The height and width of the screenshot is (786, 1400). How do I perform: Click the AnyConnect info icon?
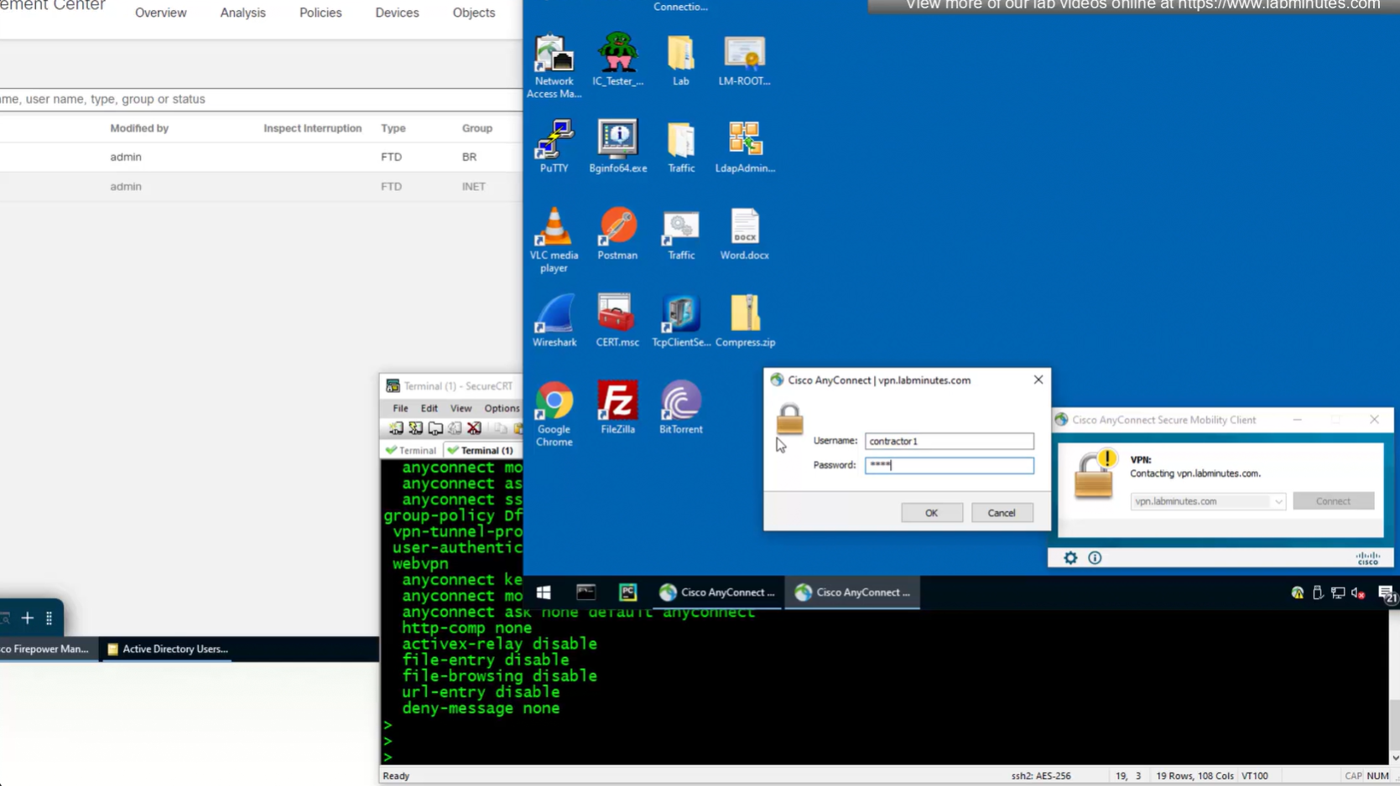coord(1095,558)
